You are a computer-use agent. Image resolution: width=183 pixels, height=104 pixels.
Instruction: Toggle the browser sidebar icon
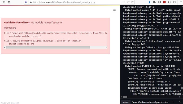click(x=159, y=2)
